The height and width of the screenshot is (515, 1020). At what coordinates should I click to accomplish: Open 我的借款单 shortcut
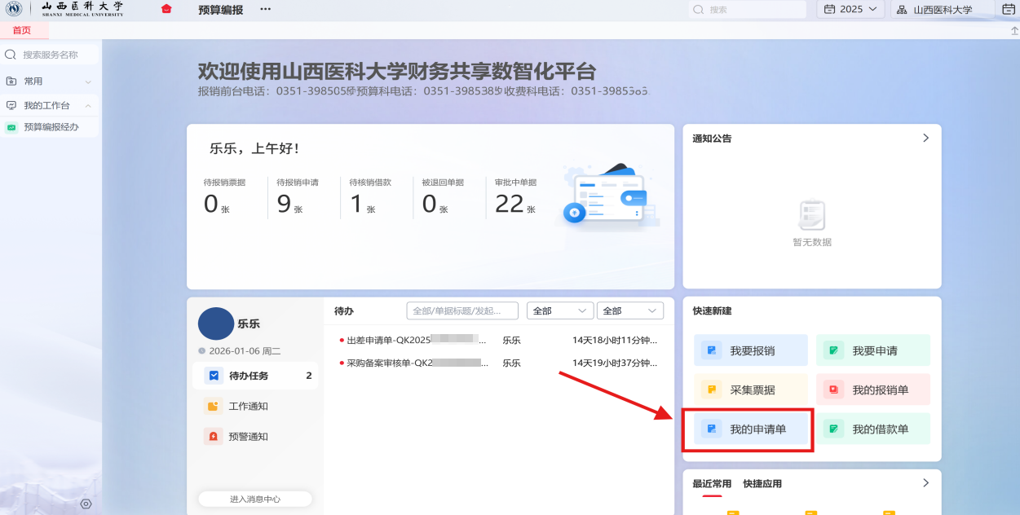click(x=873, y=429)
